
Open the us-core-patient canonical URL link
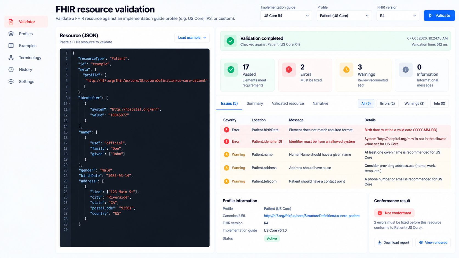click(x=312, y=216)
